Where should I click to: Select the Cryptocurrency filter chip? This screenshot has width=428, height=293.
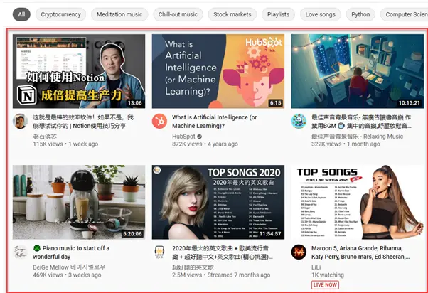pyautogui.click(x=60, y=14)
